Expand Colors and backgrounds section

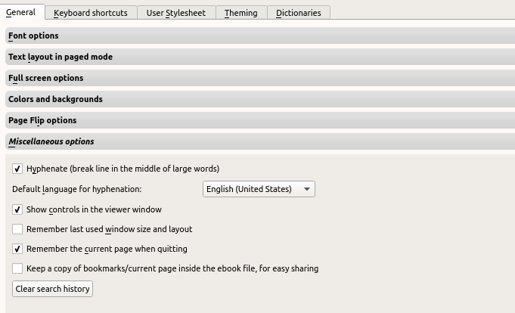pos(260,99)
